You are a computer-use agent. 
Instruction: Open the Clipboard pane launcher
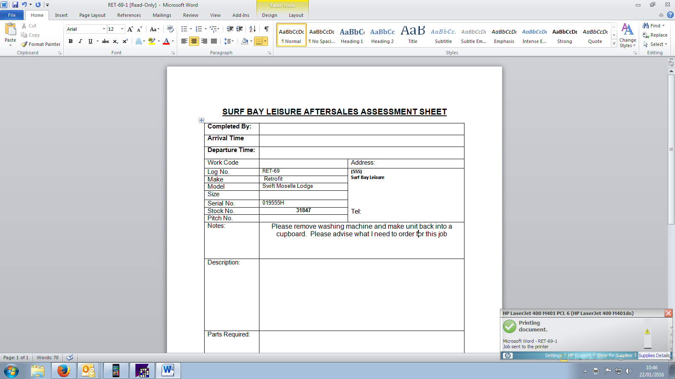pyautogui.click(x=59, y=53)
